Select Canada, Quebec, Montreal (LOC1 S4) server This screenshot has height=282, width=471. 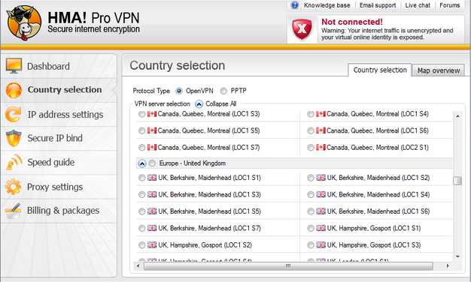point(311,114)
